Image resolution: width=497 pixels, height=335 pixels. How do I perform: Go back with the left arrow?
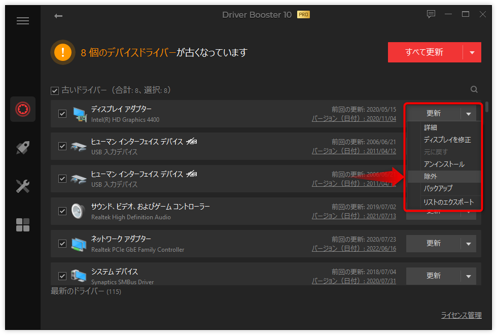click(x=58, y=16)
